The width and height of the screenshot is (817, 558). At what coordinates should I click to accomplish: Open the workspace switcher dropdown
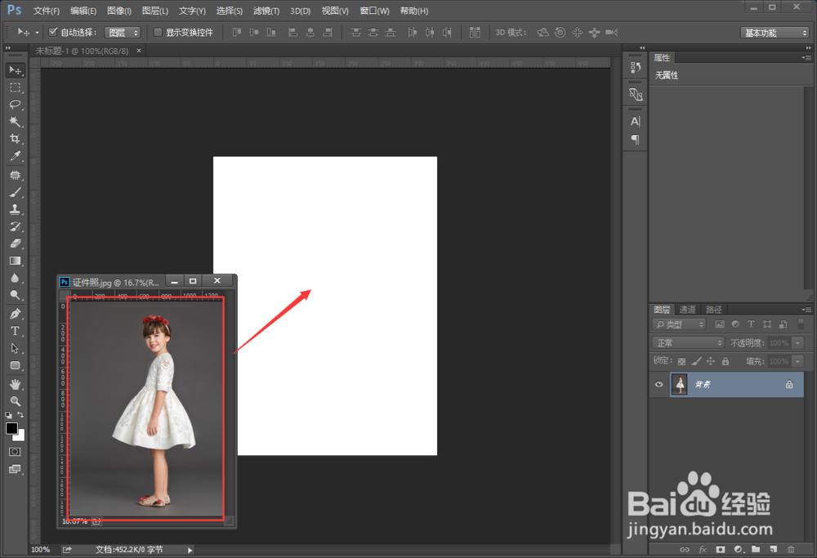click(x=775, y=33)
